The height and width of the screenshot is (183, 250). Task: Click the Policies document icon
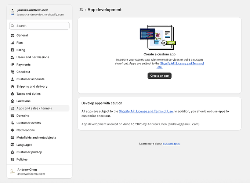pyautogui.click(x=12, y=160)
